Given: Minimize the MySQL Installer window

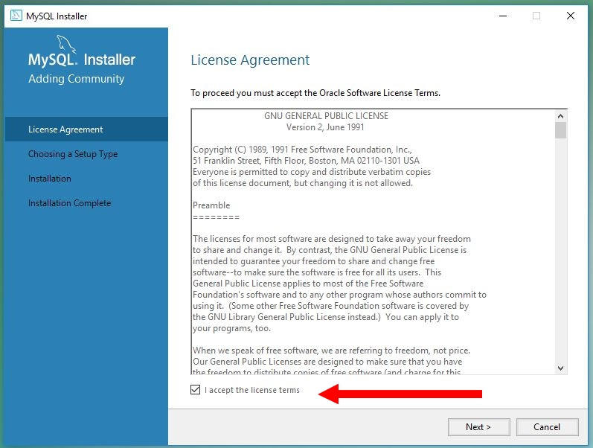Looking at the screenshot, I should point(503,16).
